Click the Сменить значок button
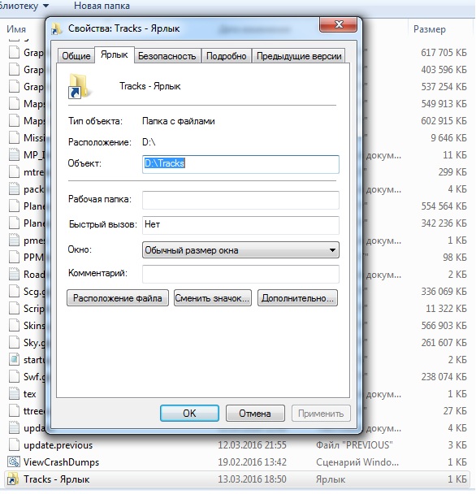Screen dimensions: 476x494 pyautogui.click(x=213, y=298)
